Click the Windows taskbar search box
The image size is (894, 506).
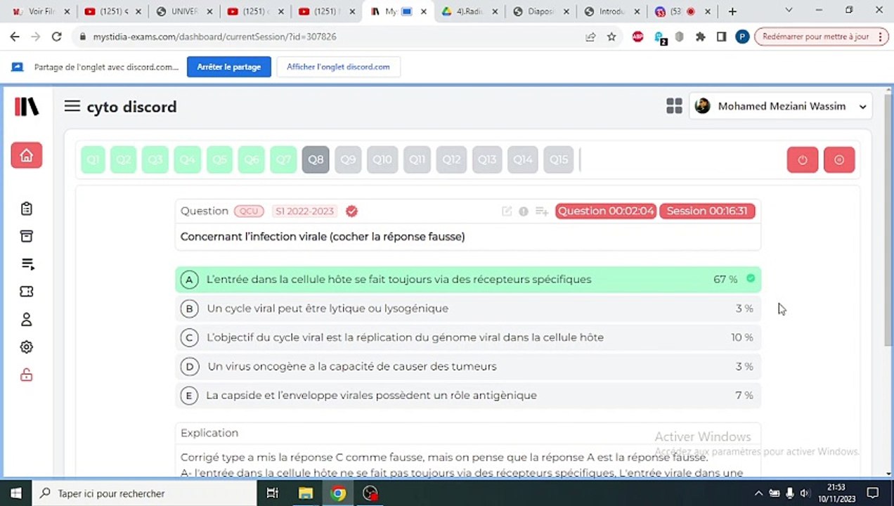pos(146,493)
